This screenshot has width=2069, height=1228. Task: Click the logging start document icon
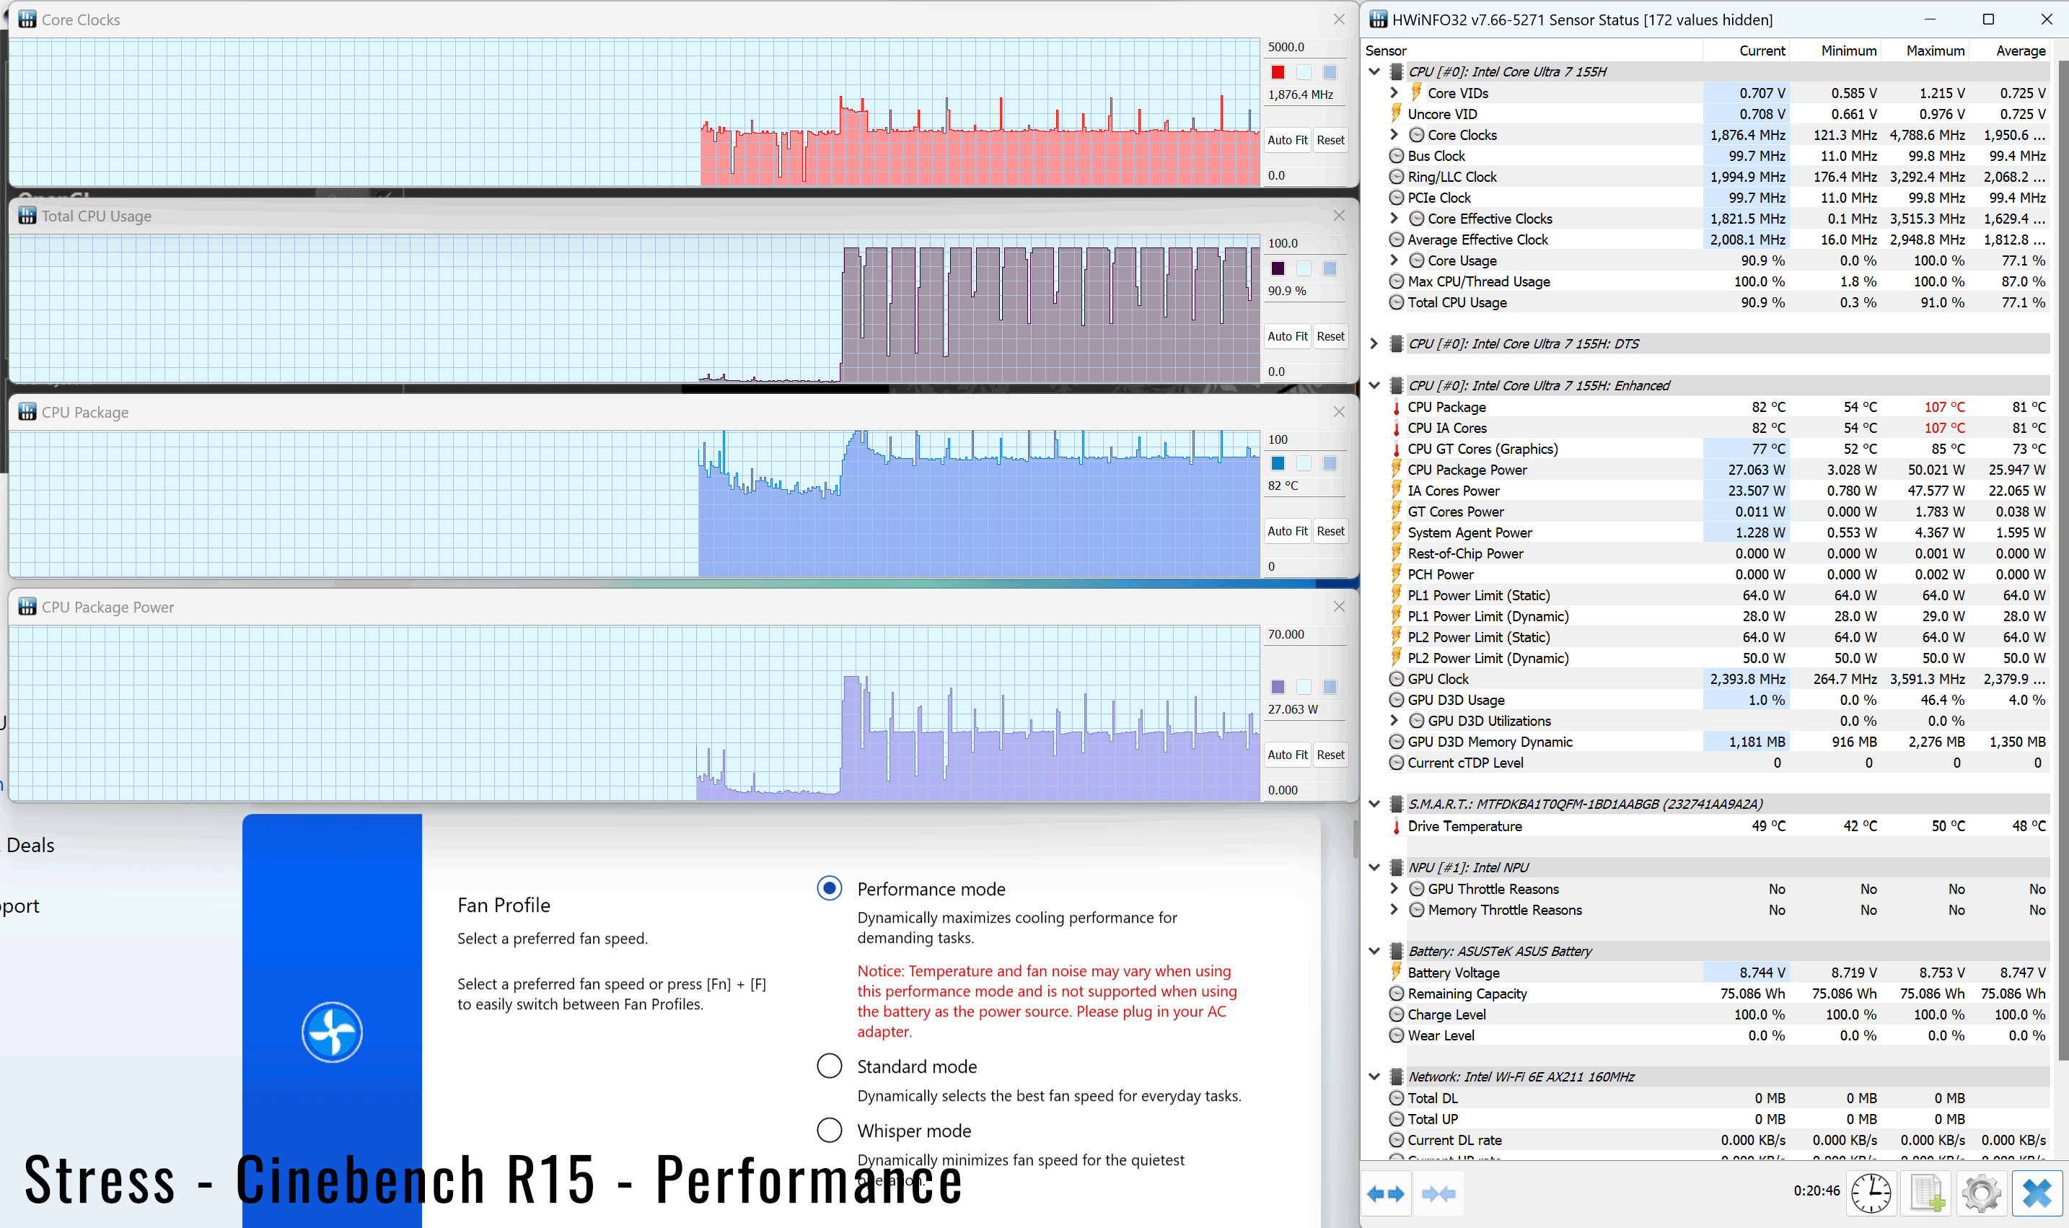(1927, 1193)
